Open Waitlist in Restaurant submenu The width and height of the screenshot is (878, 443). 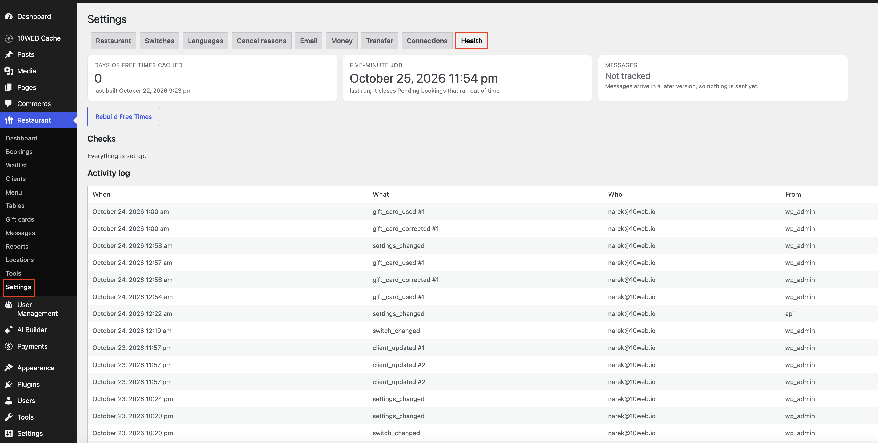(x=16, y=165)
